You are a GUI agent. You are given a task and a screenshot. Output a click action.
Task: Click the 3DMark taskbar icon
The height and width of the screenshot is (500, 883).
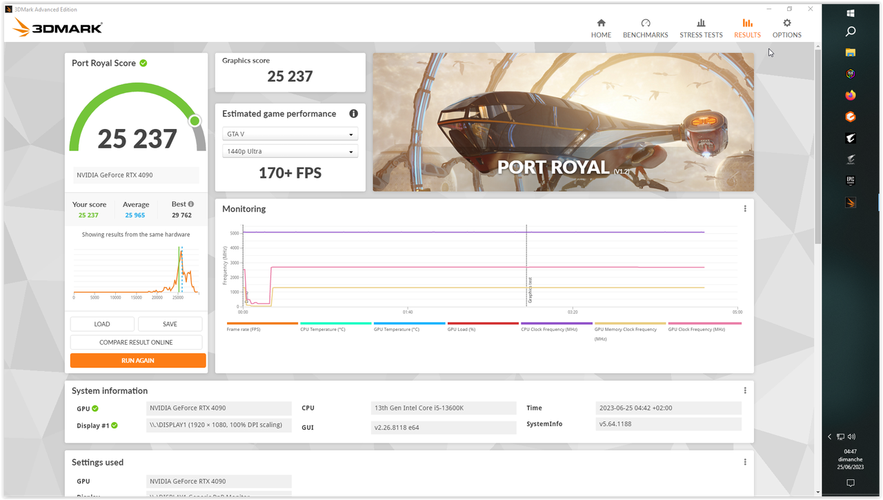[851, 203]
